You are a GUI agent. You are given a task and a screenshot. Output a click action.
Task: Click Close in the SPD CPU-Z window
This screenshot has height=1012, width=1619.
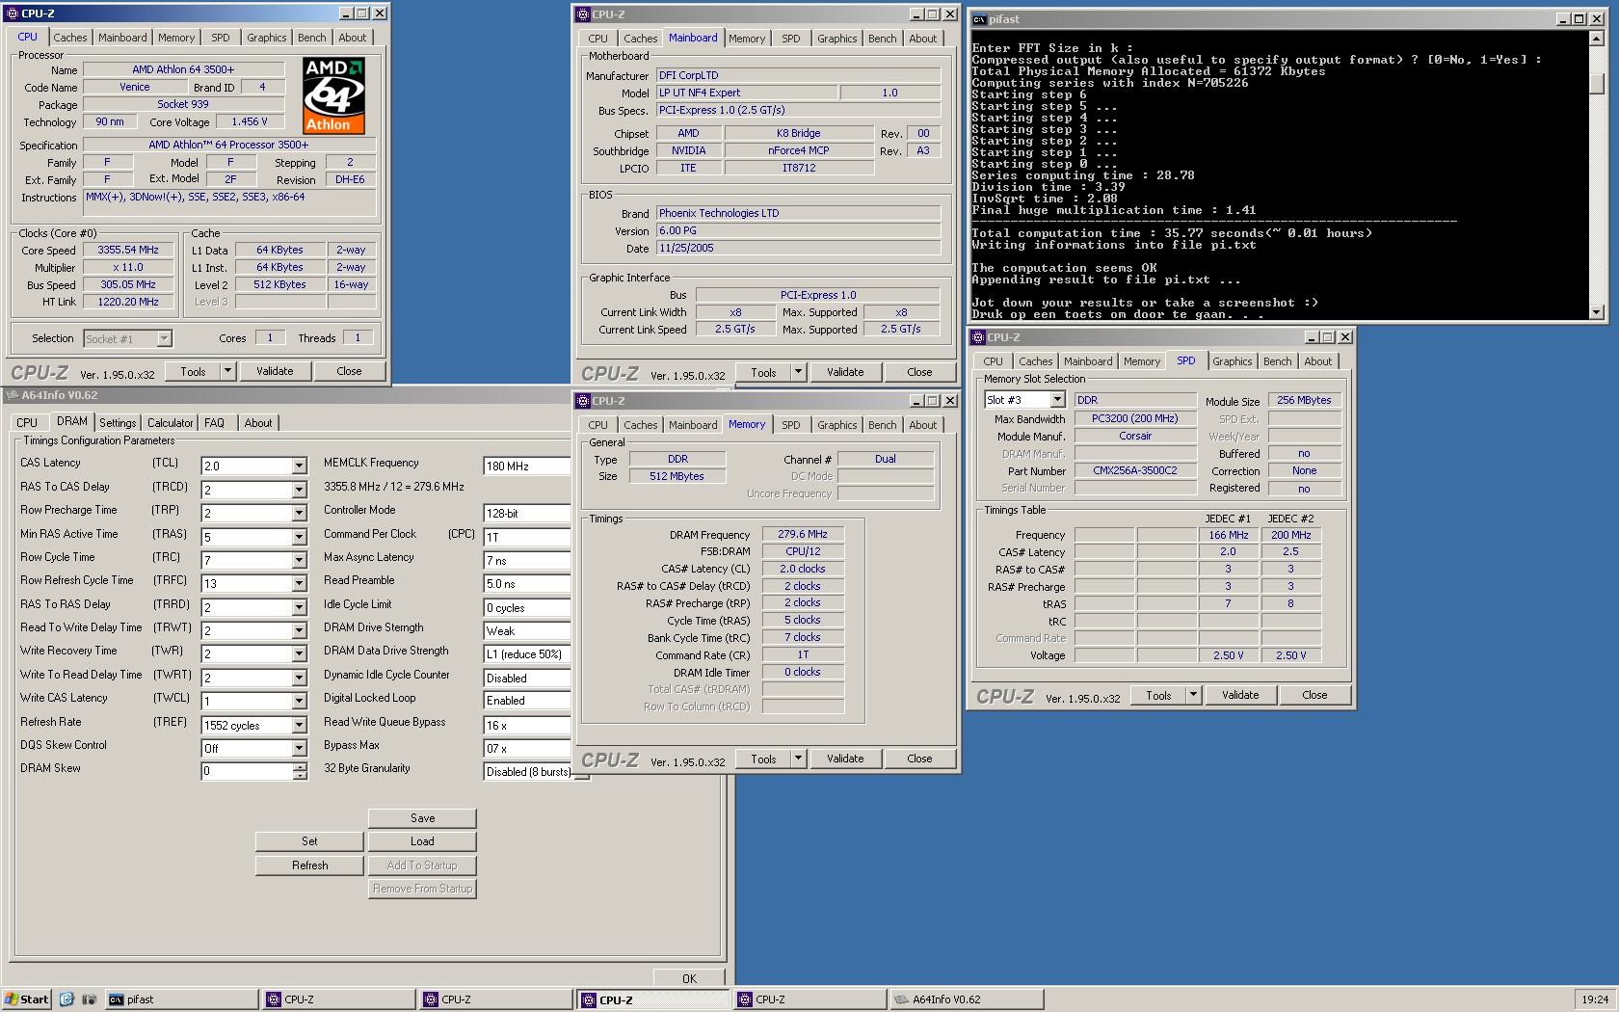(1314, 695)
